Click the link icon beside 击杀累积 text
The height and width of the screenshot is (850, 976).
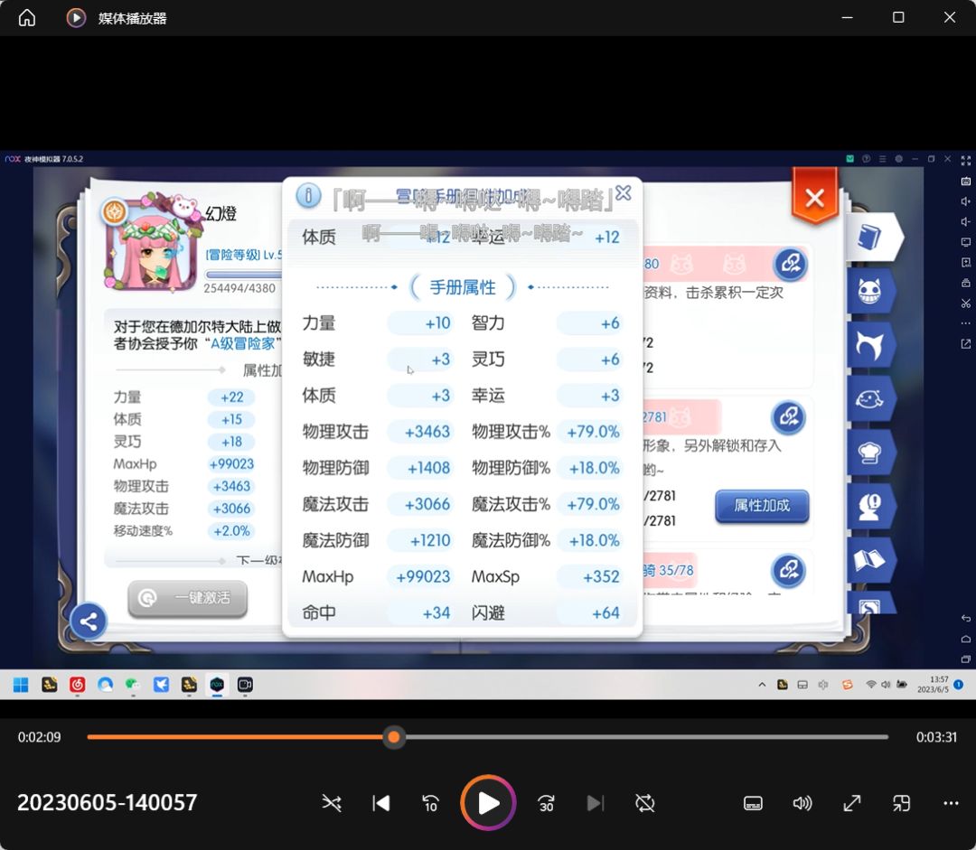click(791, 264)
